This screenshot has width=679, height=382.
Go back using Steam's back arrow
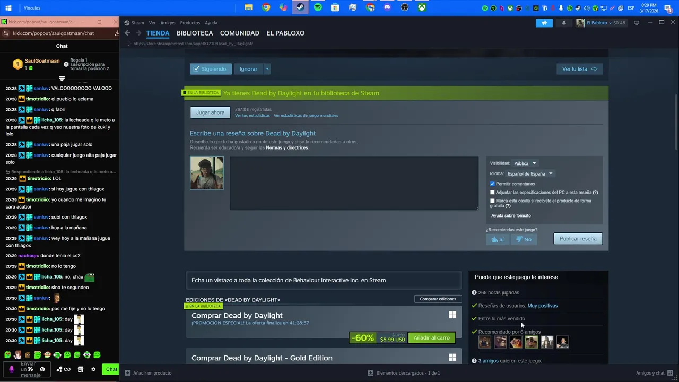point(127,33)
